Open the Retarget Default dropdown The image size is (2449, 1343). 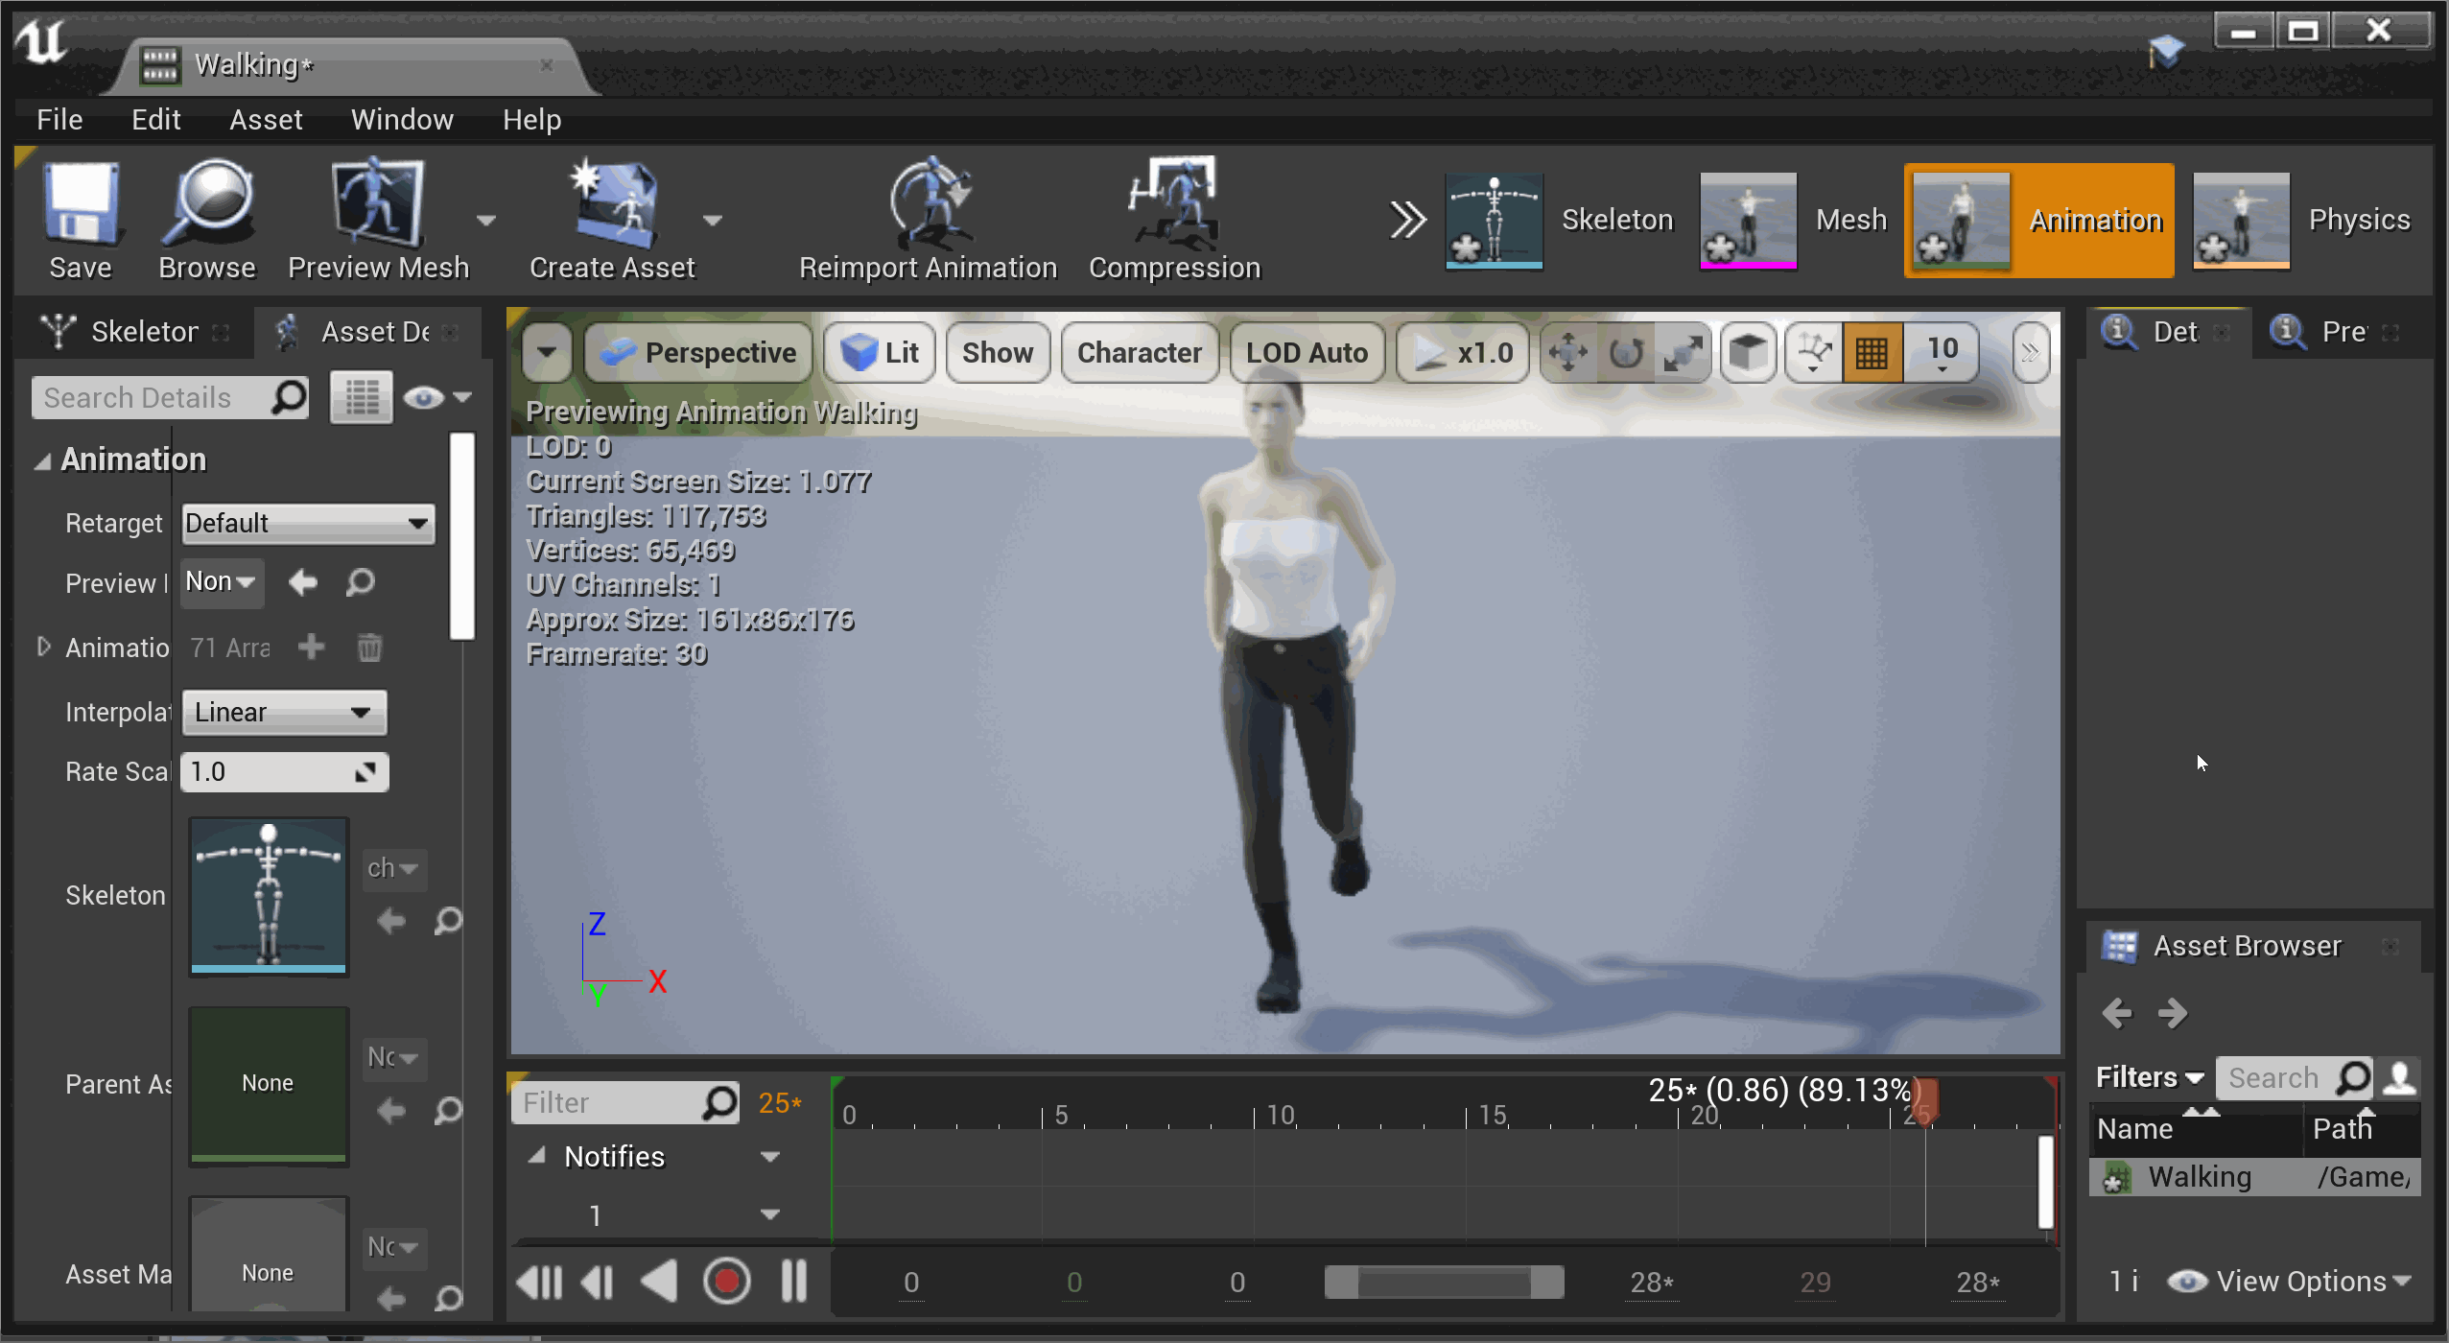coord(307,523)
